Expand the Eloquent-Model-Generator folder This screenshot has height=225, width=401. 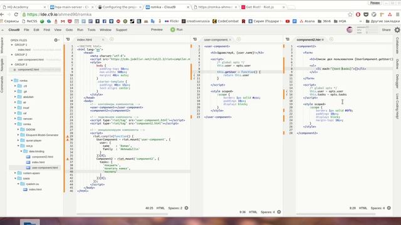[x=18, y=135]
